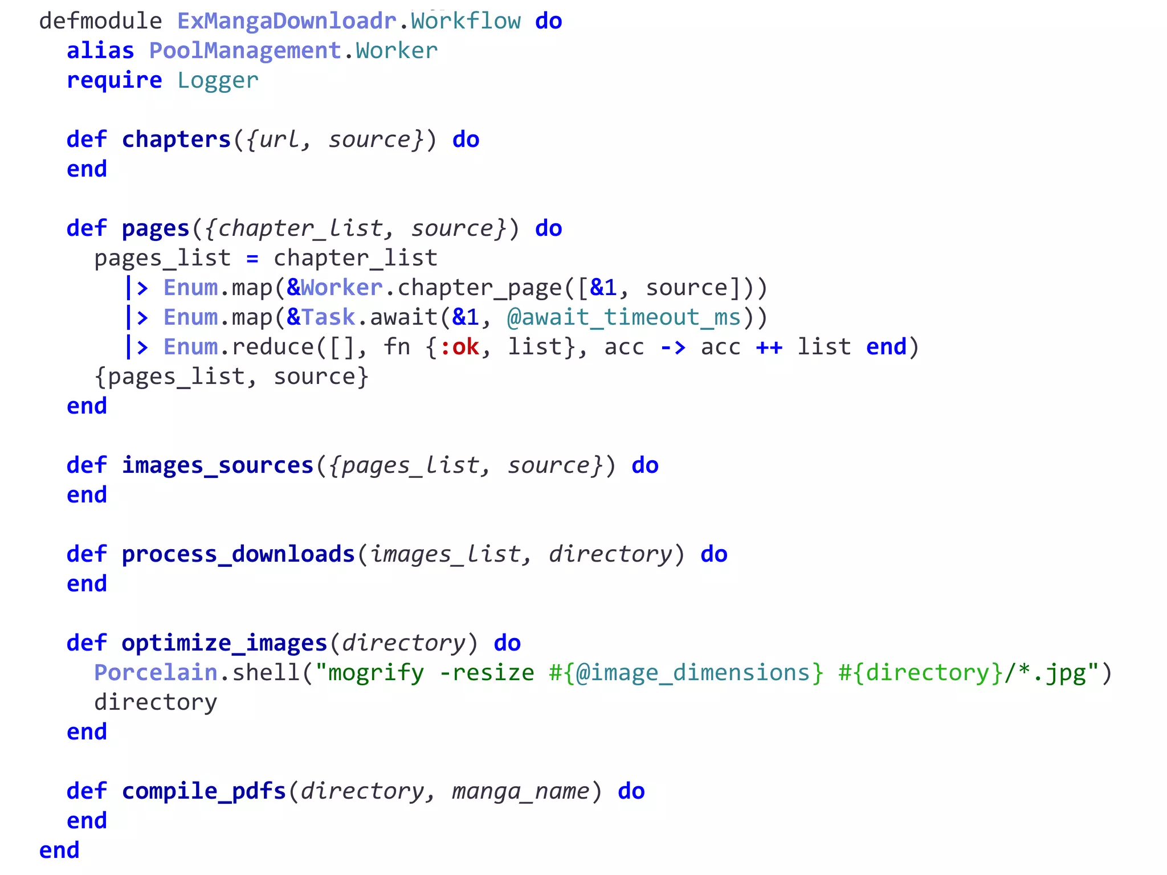
Task: Click the :ok atom
Action: [459, 347]
